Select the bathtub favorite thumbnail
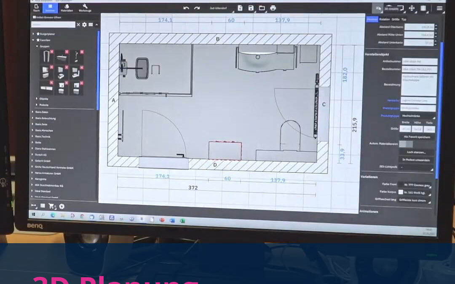Image resolution: width=455 pixels, height=284 pixels. click(61, 57)
